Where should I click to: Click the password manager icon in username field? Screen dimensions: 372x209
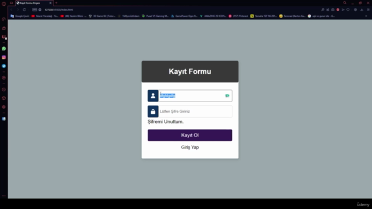227,96
